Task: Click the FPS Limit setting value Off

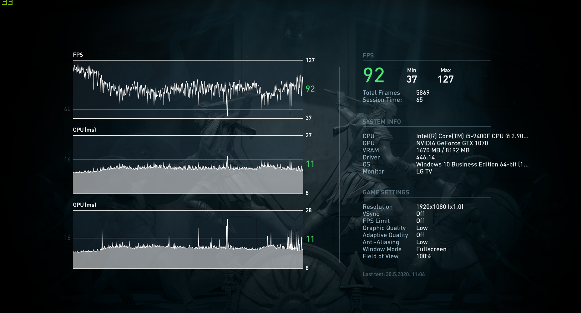Action: tap(420, 221)
